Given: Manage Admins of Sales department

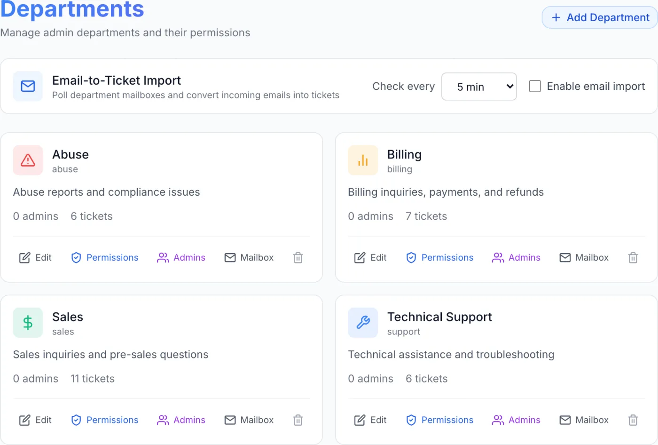Looking at the screenshot, I should tap(181, 420).
